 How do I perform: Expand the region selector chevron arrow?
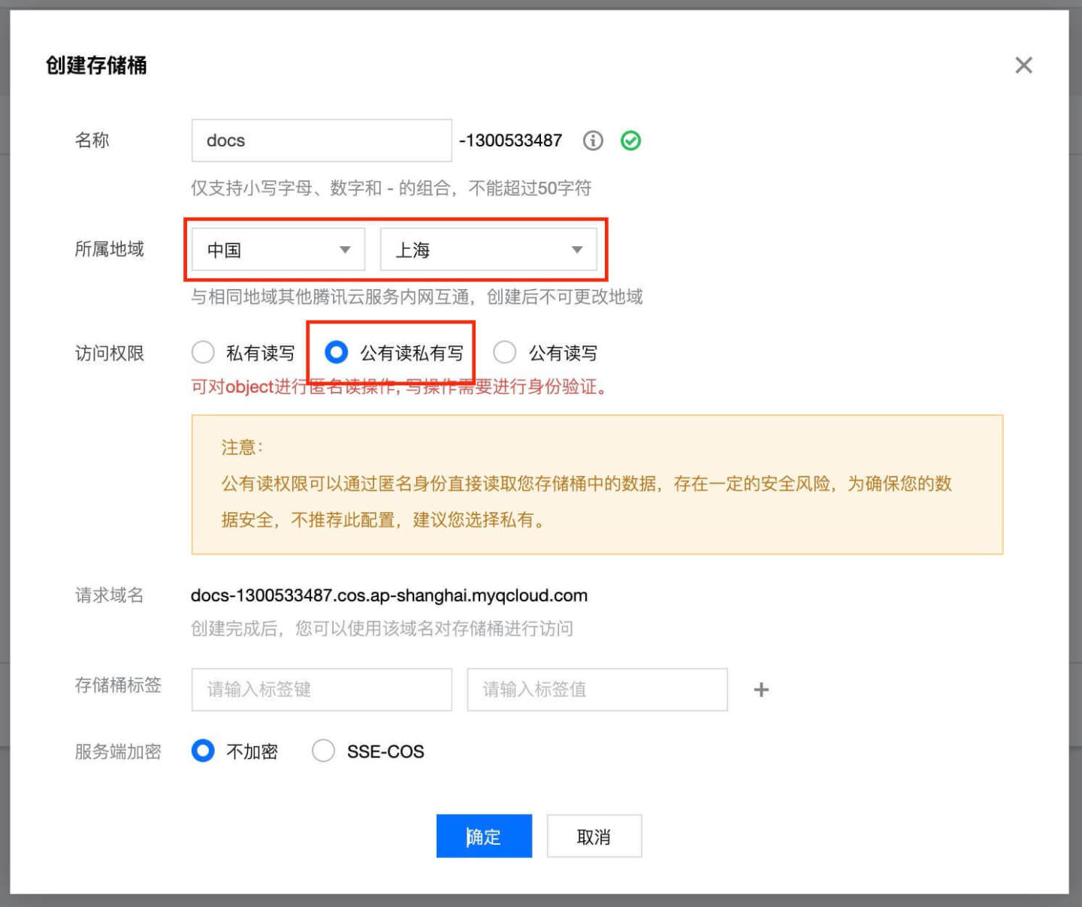[x=576, y=250]
